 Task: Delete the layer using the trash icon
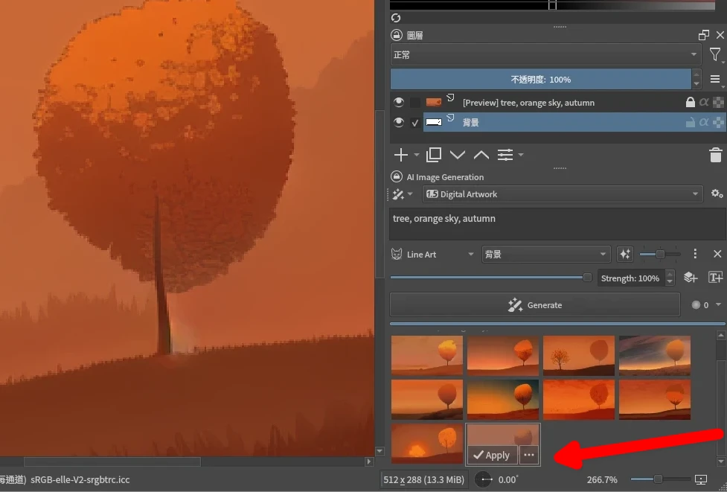(x=715, y=155)
